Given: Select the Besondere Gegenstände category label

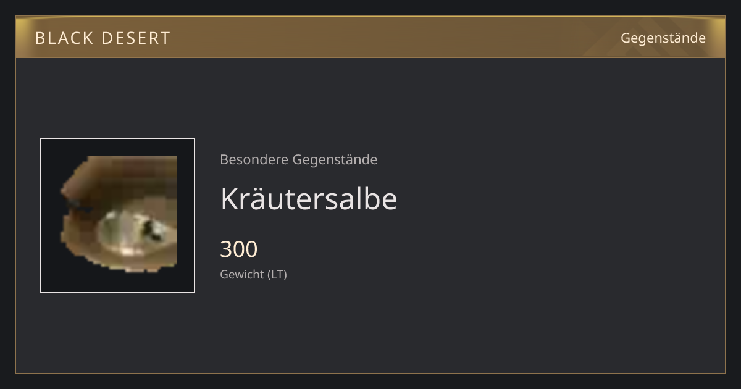Looking at the screenshot, I should [299, 159].
